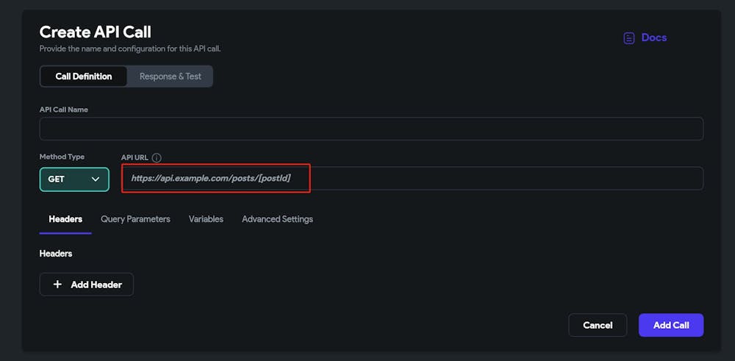This screenshot has height=361, width=735.
Task: Select the Headers tab
Action: tap(65, 219)
